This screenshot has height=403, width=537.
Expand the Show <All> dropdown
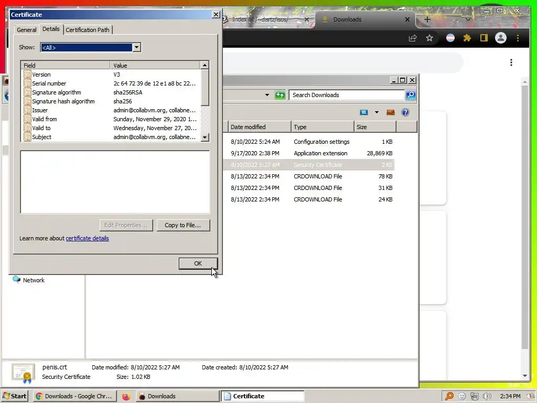tap(136, 47)
